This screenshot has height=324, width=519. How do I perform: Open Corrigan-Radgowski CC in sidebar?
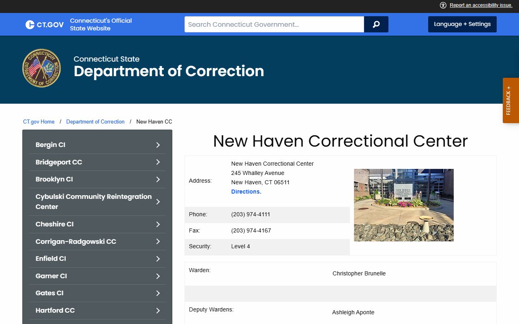tap(76, 241)
